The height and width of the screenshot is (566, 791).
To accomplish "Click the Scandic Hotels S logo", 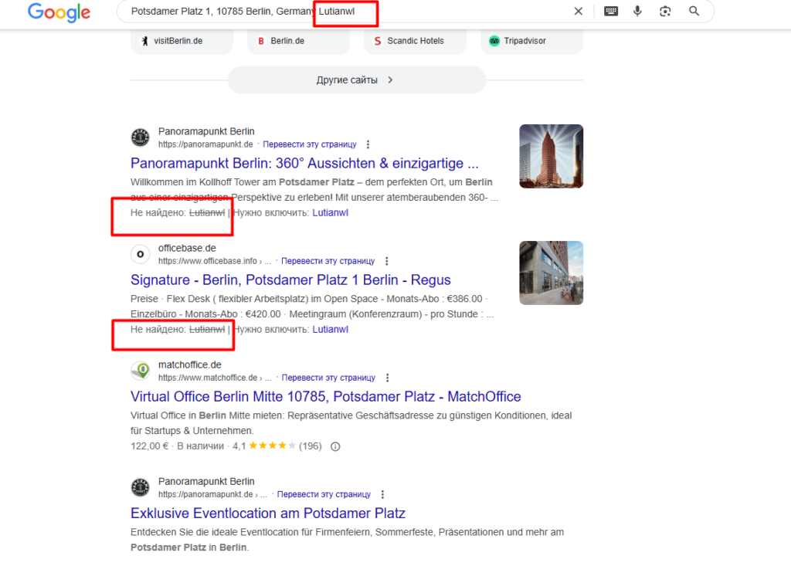I will [x=378, y=41].
